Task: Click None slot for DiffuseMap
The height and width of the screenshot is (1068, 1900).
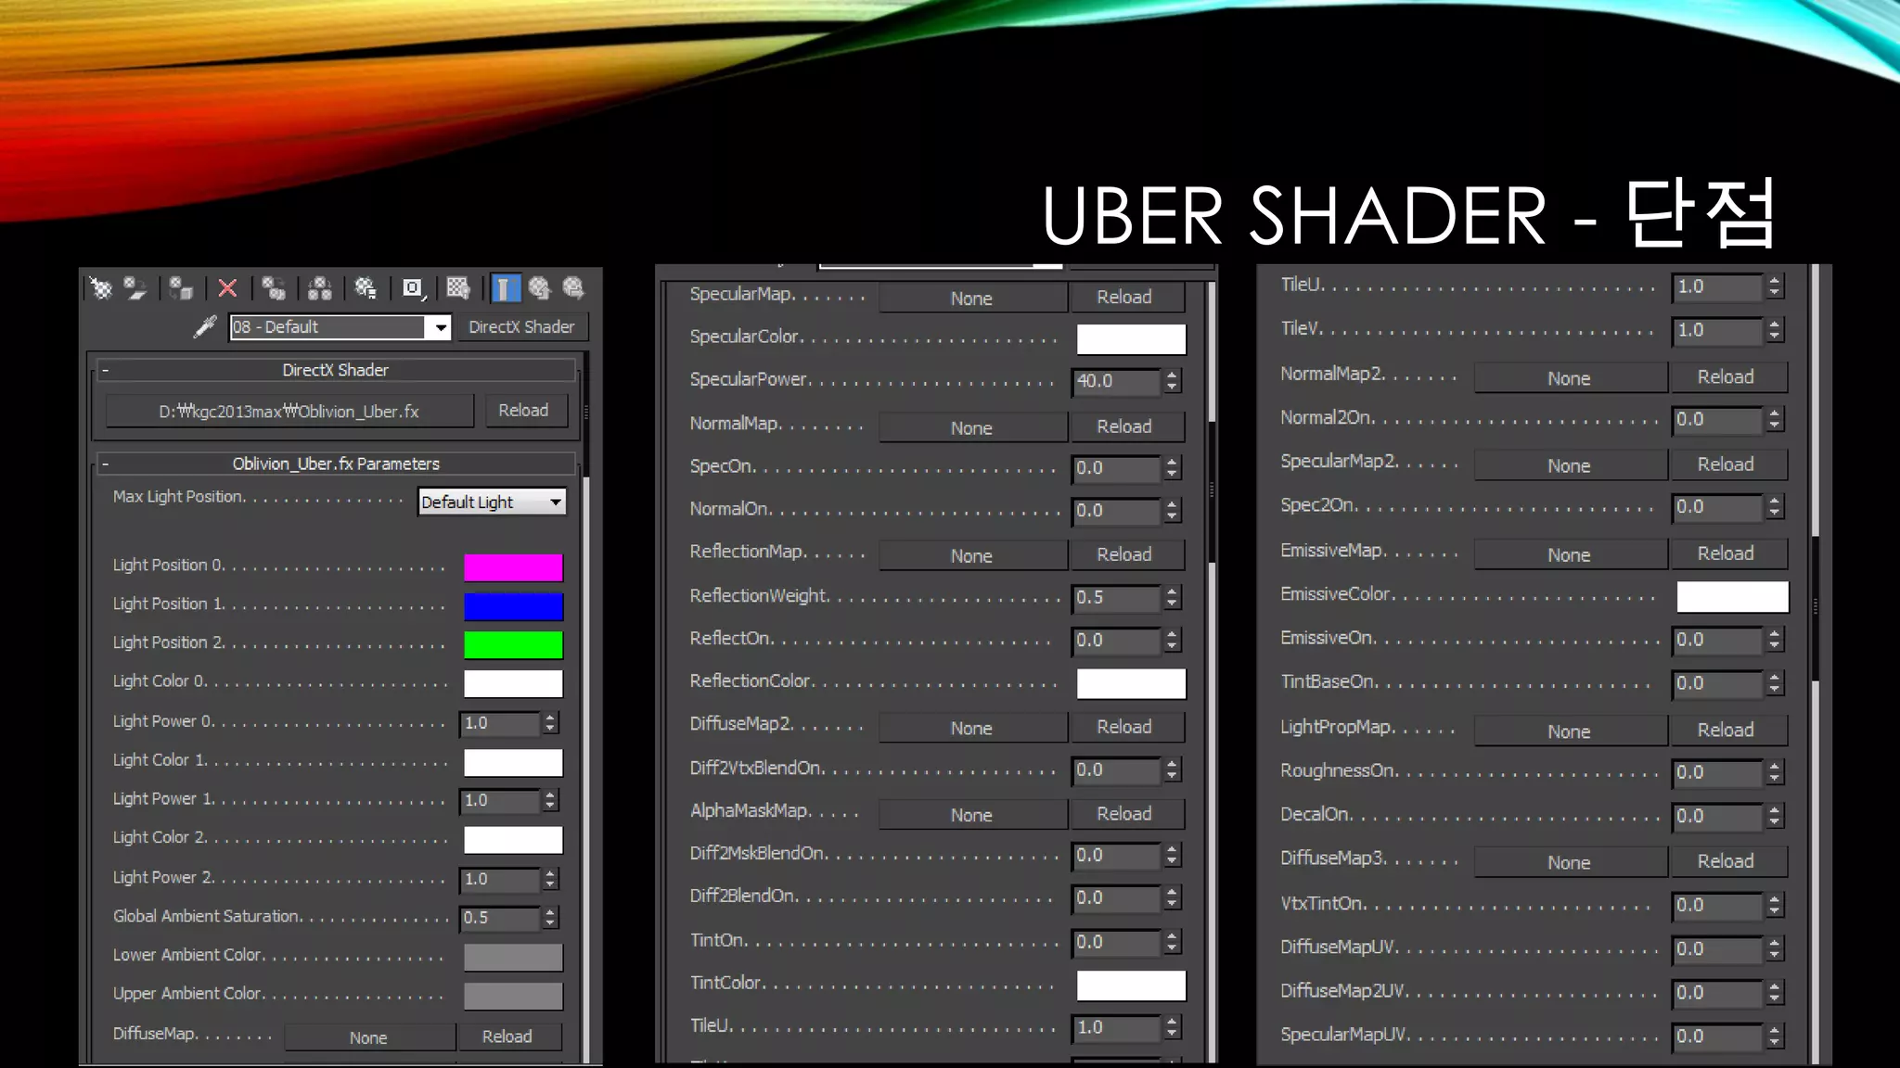Action: pyautogui.click(x=368, y=1037)
